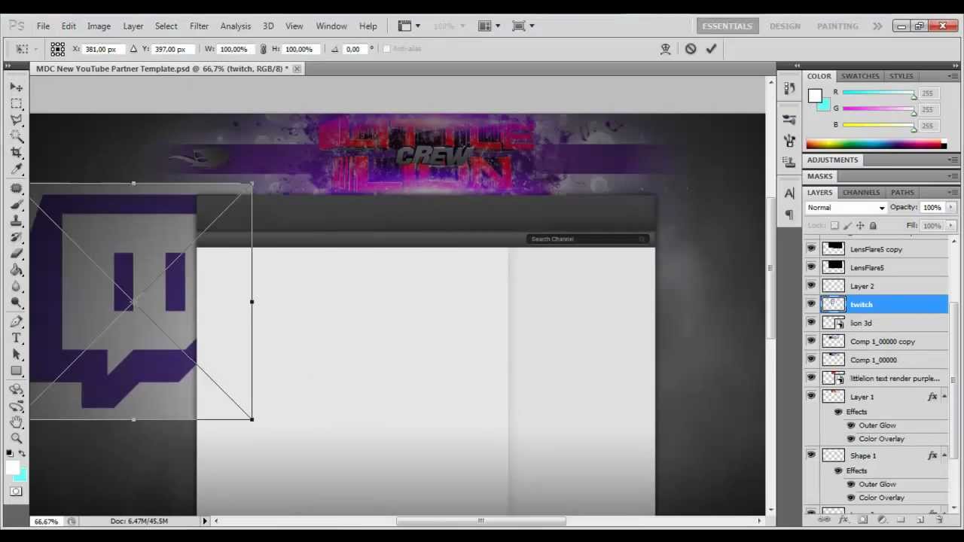Select the Move tool
The height and width of the screenshot is (542, 964).
pyautogui.click(x=16, y=87)
